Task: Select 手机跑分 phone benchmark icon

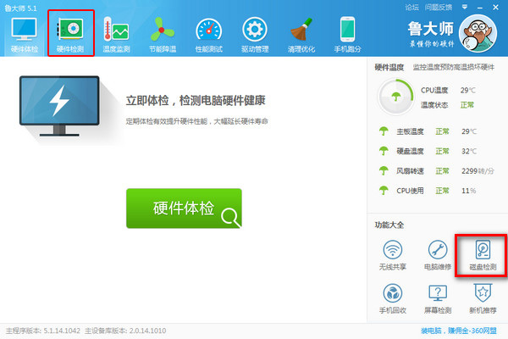Action: (x=348, y=34)
